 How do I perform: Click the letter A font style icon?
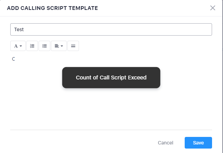coord(16,46)
